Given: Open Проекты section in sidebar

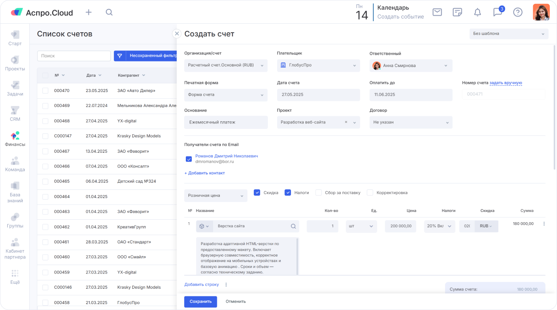Looking at the screenshot, I should [x=15, y=63].
